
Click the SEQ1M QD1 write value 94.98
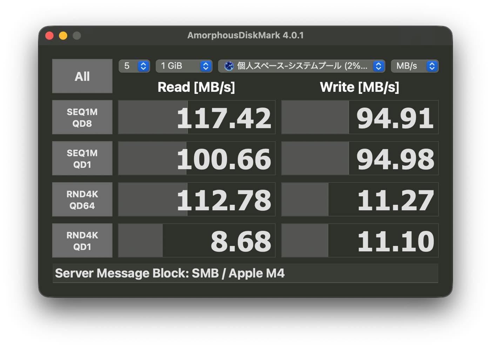(395, 159)
